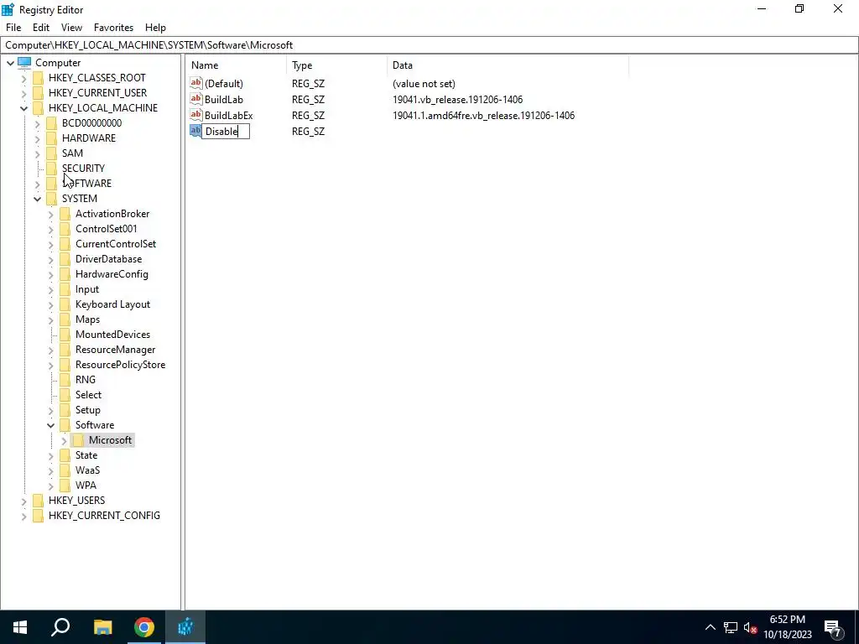
Task: Expand HKEY_CLASSES_ROOT node
Action: pyautogui.click(x=23, y=78)
